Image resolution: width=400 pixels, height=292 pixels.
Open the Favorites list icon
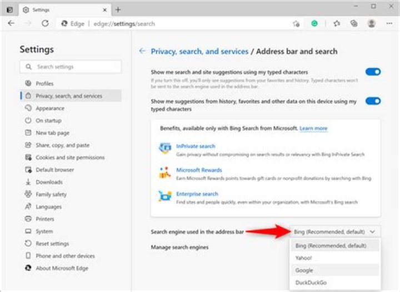click(337, 23)
